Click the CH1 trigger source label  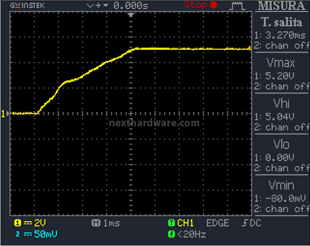[185, 223]
